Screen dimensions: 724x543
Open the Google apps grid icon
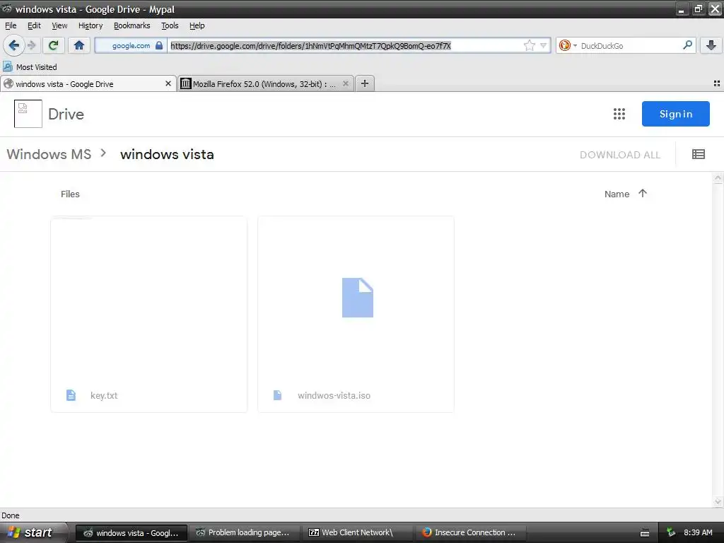619,114
